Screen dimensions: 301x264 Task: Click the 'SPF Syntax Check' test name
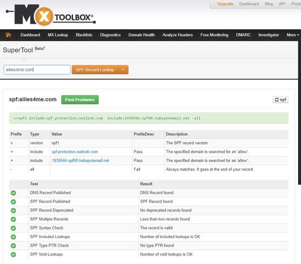click(x=47, y=228)
